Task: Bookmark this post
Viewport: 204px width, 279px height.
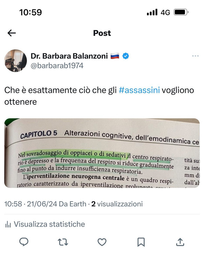Action: (x=141, y=242)
